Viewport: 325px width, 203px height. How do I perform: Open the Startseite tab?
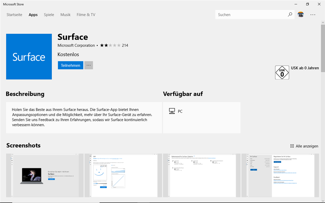point(14,15)
